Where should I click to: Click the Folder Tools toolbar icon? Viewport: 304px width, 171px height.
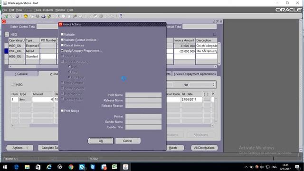[112, 16]
